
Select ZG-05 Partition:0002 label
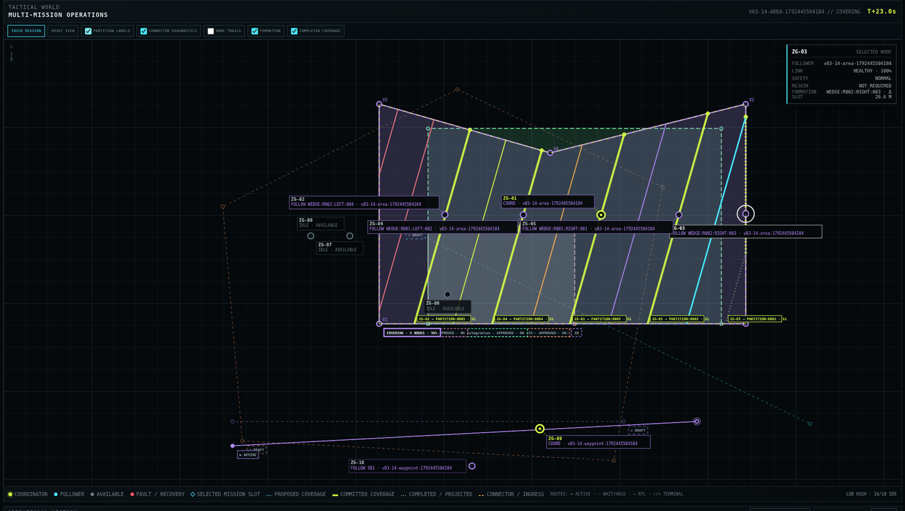pyautogui.click(x=677, y=319)
